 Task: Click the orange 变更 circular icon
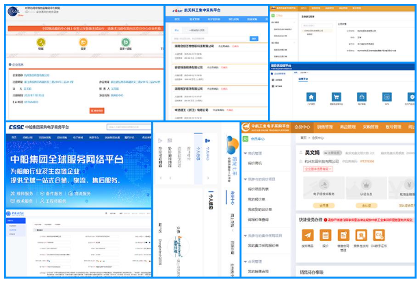[83, 42]
